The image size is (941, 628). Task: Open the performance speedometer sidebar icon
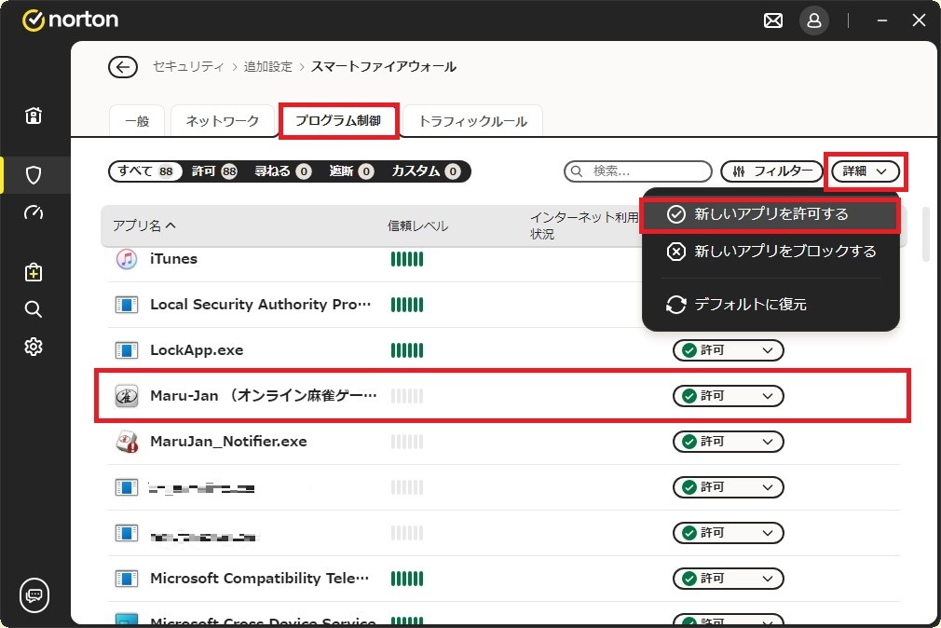(34, 212)
